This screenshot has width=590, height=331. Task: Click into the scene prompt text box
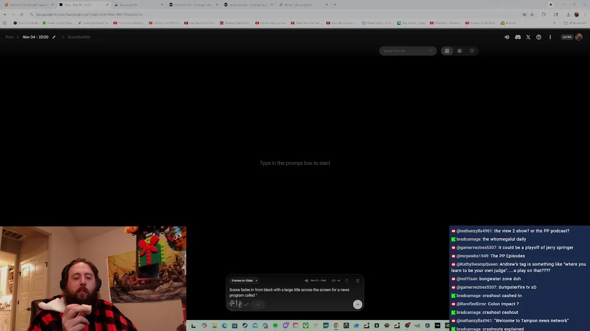290,292
